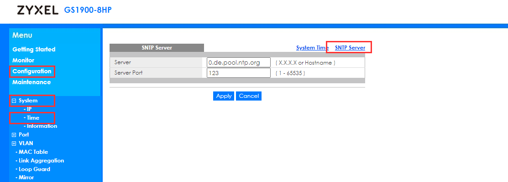Apply the SNTP server settings
The width and height of the screenshot is (508, 182).
tap(224, 96)
